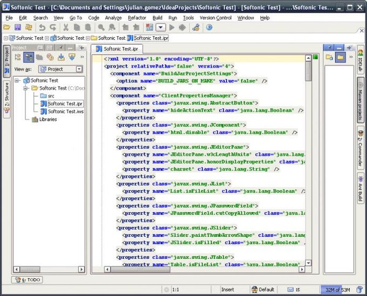Screen dimensions: 367x296
Task: Select Softonic Test.iws in project tree
Action: click(x=62, y=112)
